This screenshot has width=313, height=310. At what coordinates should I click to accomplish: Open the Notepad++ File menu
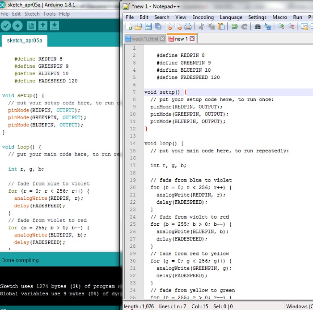coord(130,17)
